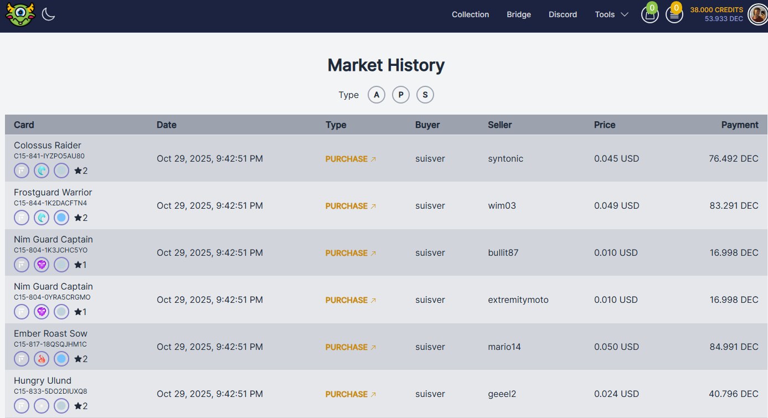Click the 38.000 CREDITS balance
Viewport: 768px width, 418px height.
[x=716, y=10]
